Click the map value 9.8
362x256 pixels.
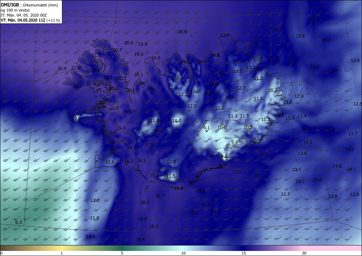pos(235,142)
